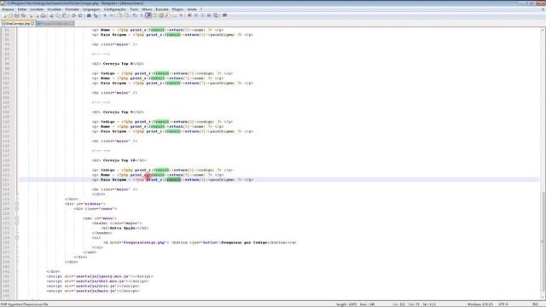Zoom out using toolbar icon
Screen dimensions: 546x307
(111, 15)
